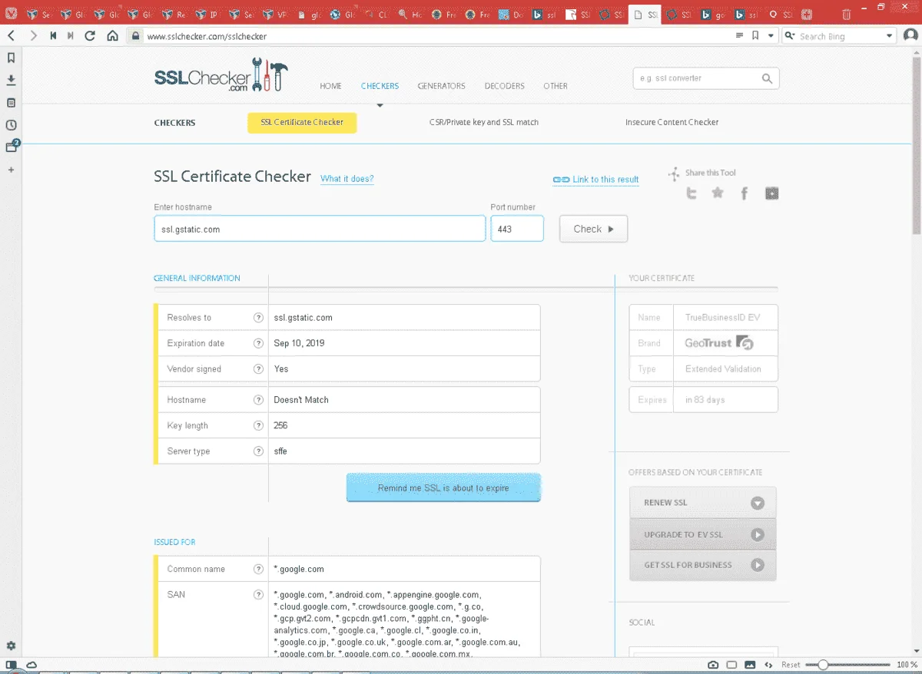Show help for SAN row
This screenshot has width=922, height=674.
tap(258, 595)
